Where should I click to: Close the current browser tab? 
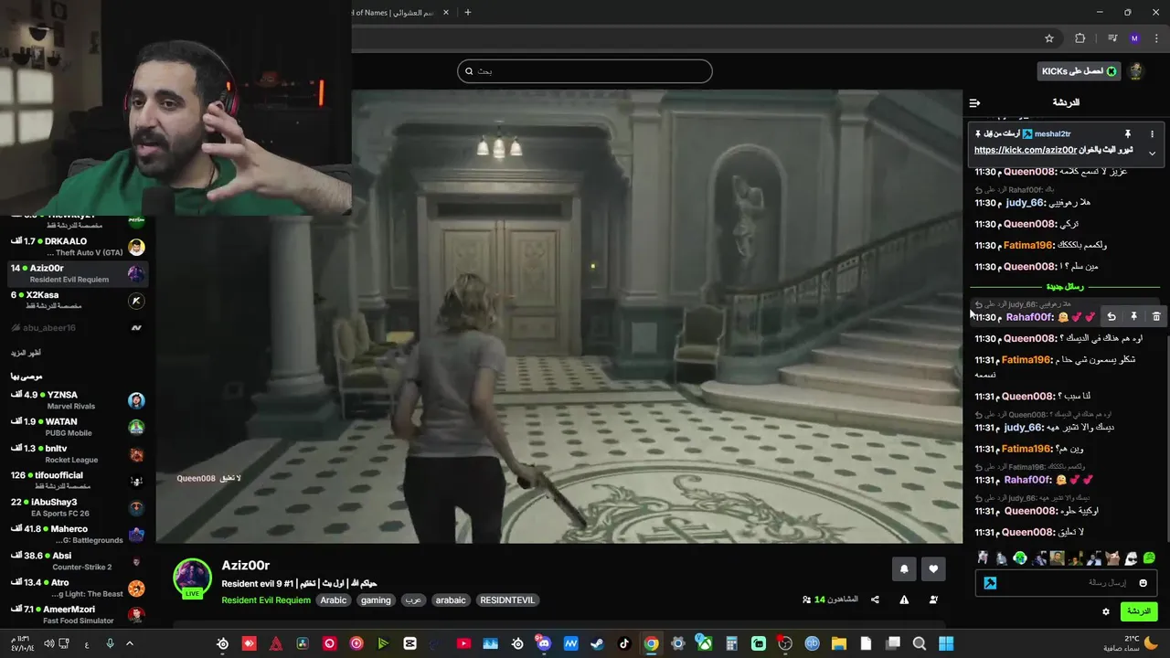pos(445,13)
